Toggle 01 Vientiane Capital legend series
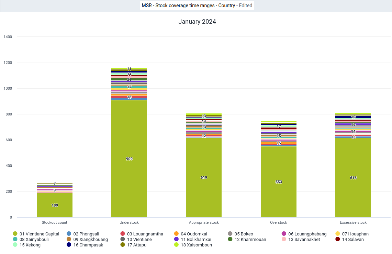This screenshot has height=254, width=392. pyautogui.click(x=36, y=234)
